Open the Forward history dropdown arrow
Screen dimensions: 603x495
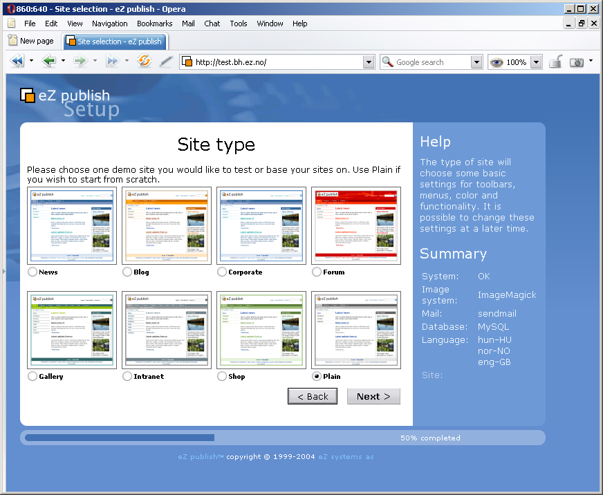pos(95,60)
